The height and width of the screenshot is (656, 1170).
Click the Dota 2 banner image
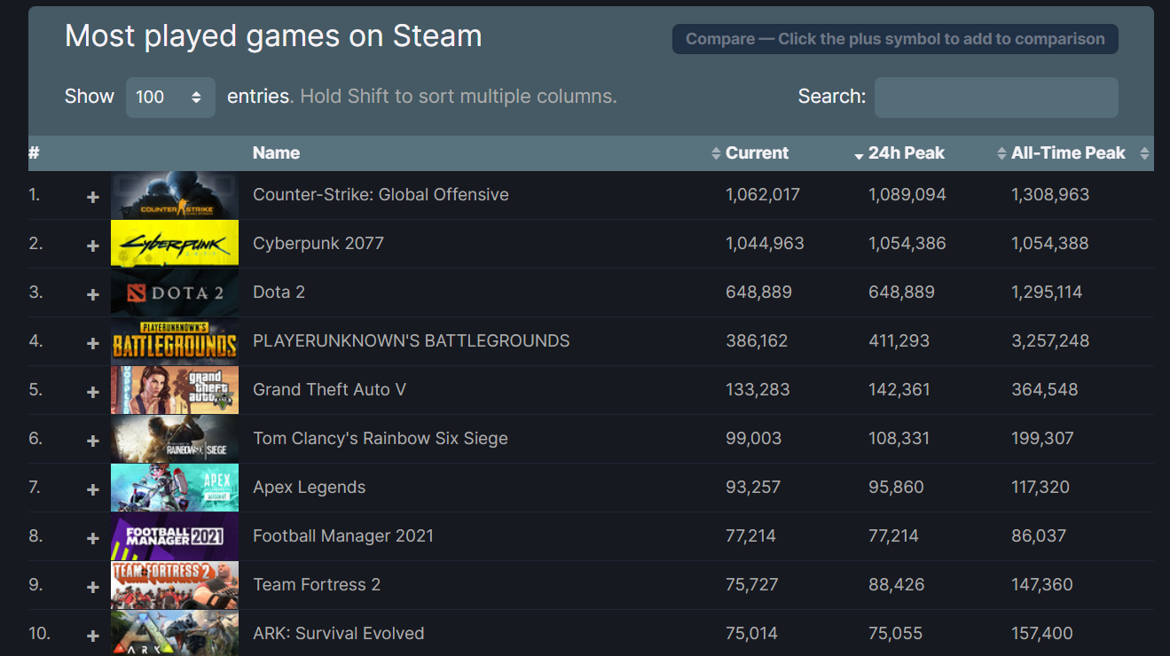pos(175,293)
